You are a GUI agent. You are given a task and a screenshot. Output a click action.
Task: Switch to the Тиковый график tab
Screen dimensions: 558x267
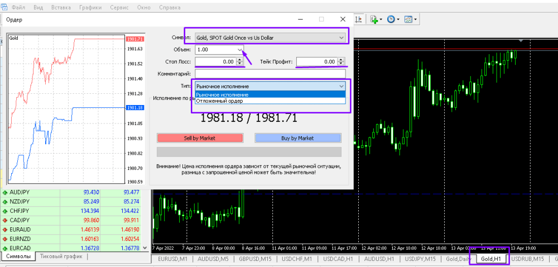pyautogui.click(x=61, y=256)
